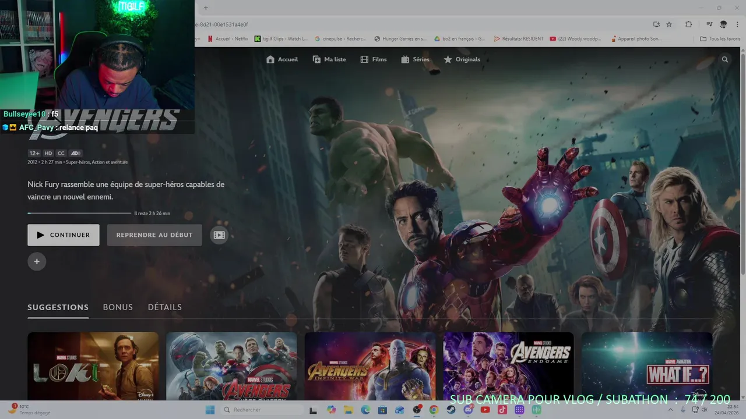Open the tigilf Clips bookmark
This screenshot has height=419, width=746.
[x=281, y=39]
